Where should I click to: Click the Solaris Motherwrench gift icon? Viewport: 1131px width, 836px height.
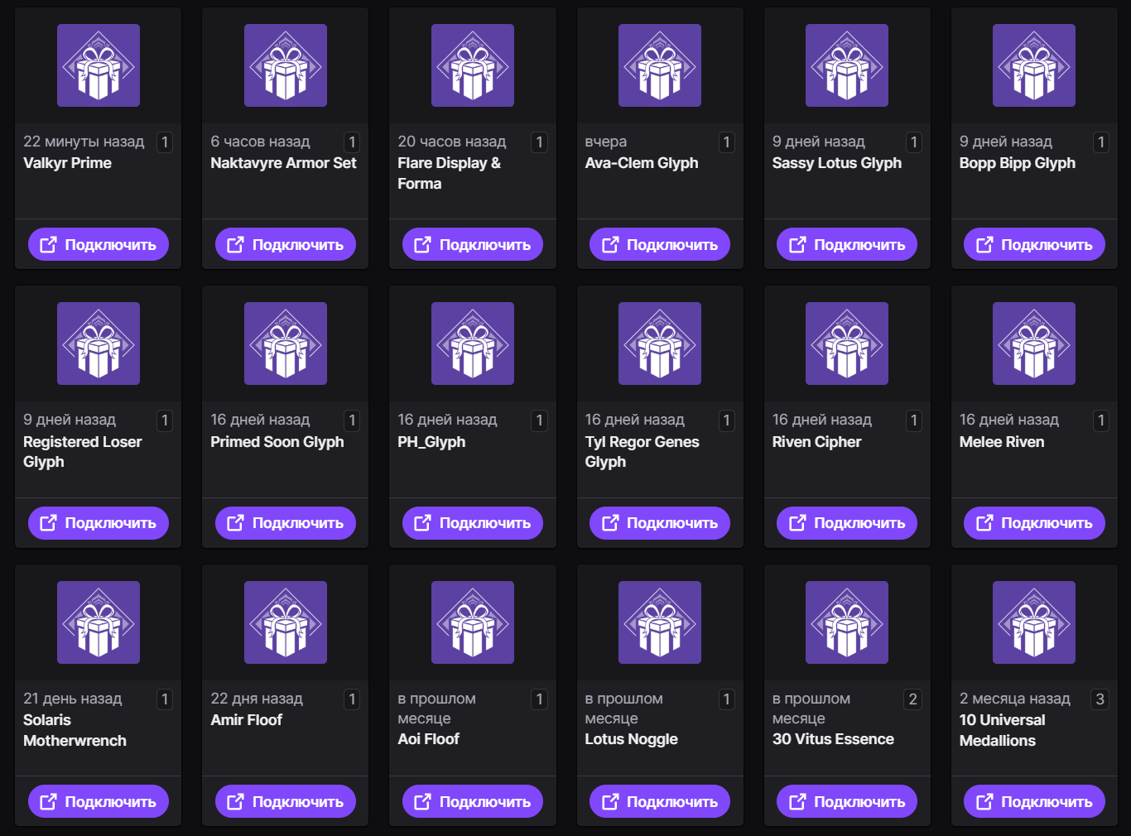pos(99,622)
